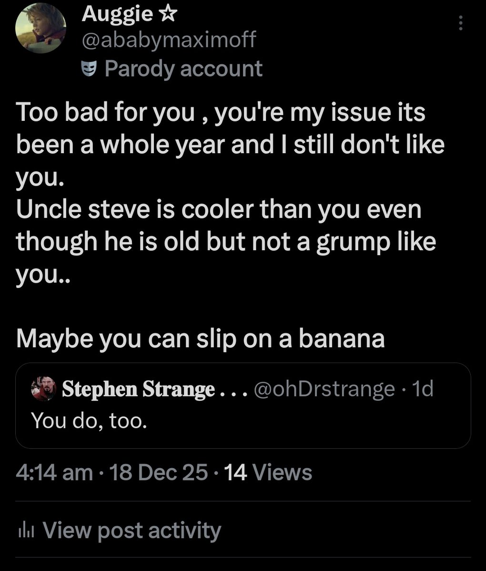The height and width of the screenshot is (571, 486).
Task: Click the 18 Dec 25 date
Action: click(159, 473)
